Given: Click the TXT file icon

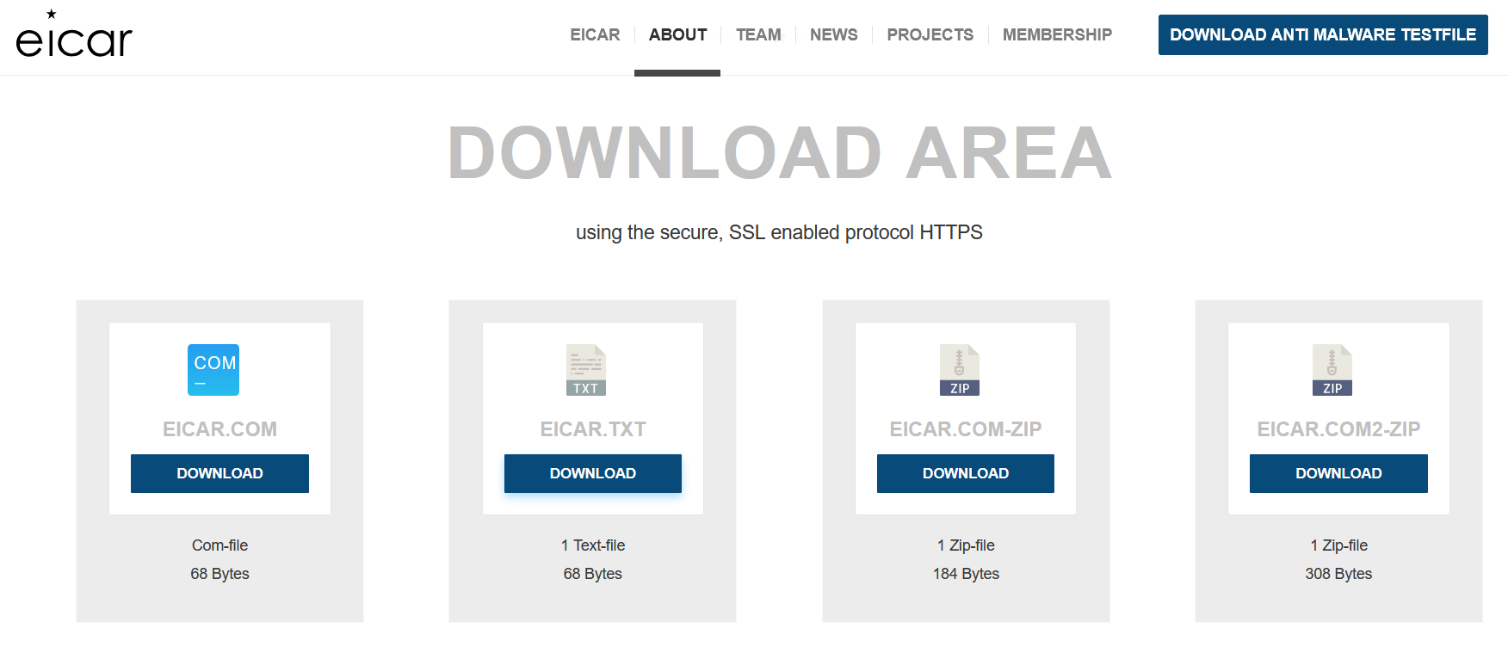Looking at the screenshot, I should pyautogui.click(x=586, y=370).
